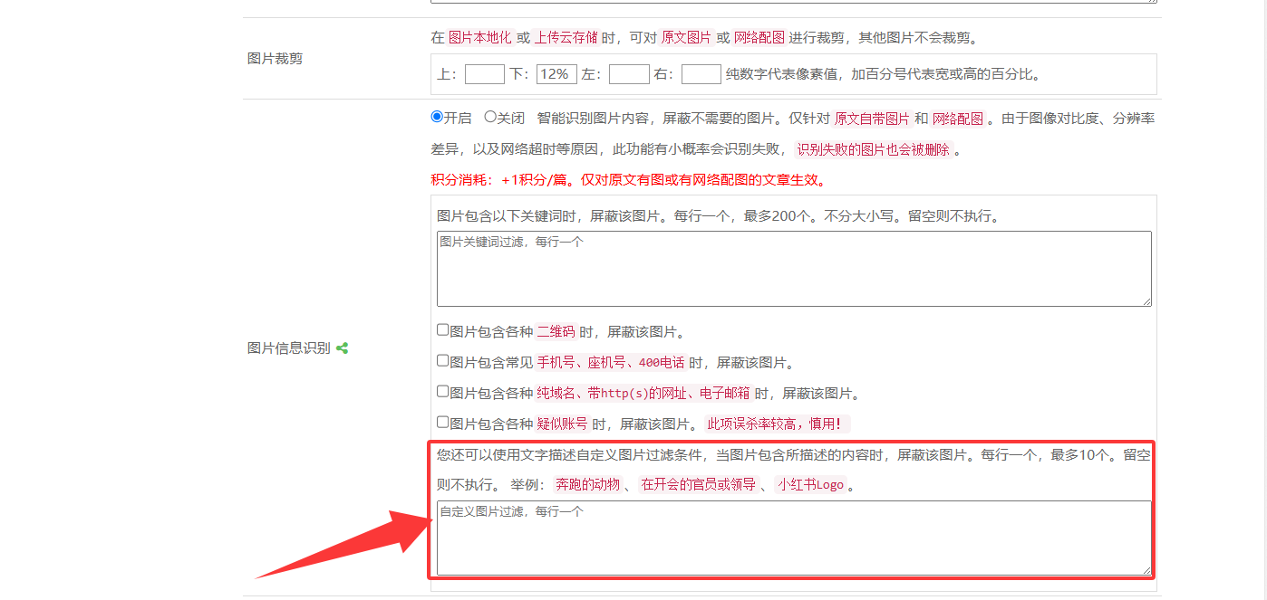Click the green share icon beside 图片信息识别
1267x600 pixels.
pos(342,348)
